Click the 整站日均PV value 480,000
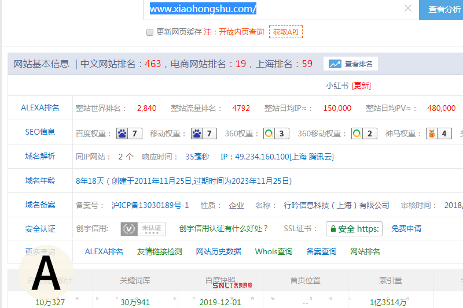The height and width of the screenshot is (308, 463). click(x=441, y=108)
